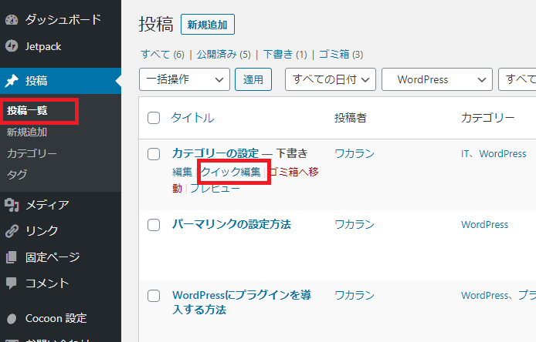Click author ワカラン in パーマリンクの設定方法 row

click(x=355, y=225)
